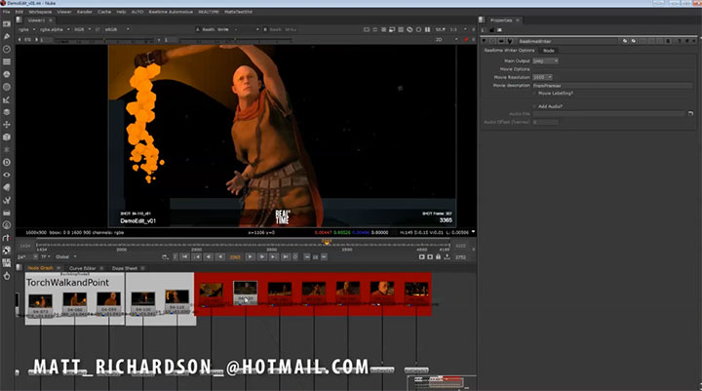
Task: Click the current frame number field 3365
Action: point(235,257)
